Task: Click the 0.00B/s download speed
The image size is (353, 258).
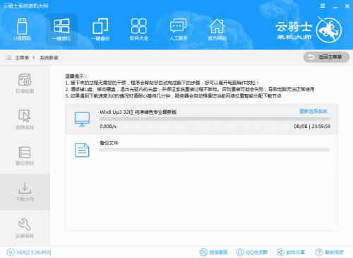Action: tap(108, 127)
